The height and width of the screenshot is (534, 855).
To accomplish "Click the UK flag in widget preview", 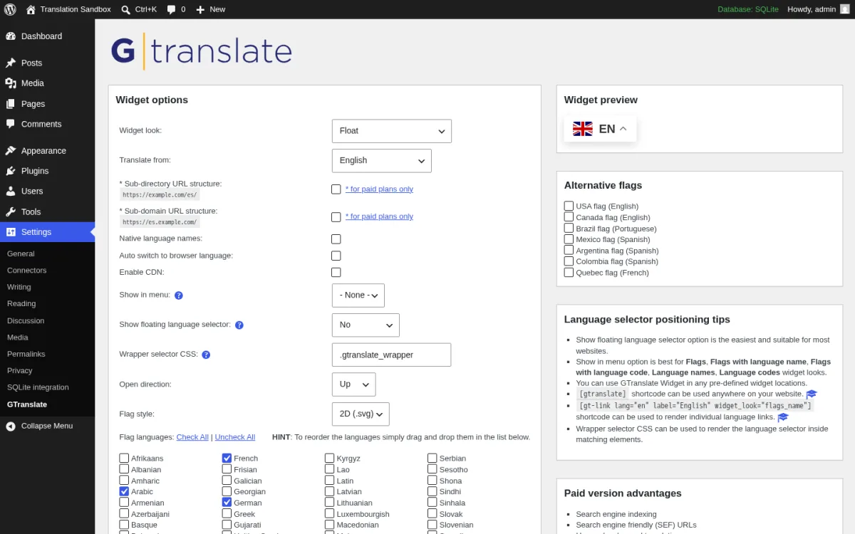I will [x=583, y=129].
